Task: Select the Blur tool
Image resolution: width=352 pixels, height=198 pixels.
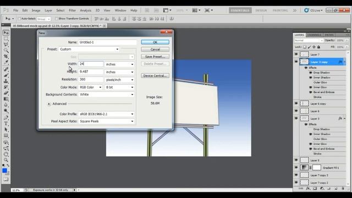Action: click(6, 105)
